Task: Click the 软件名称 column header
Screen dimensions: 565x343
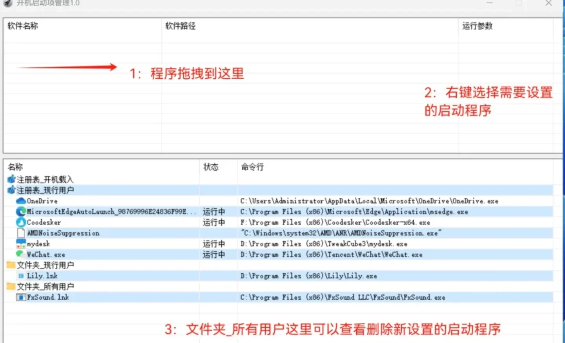Action: tap(22, 26)
